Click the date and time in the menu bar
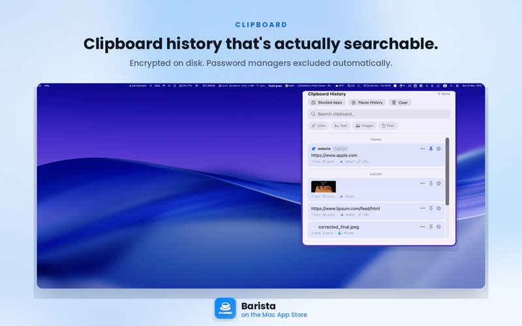Screen dimensions: 522x326 pos(472,86)
